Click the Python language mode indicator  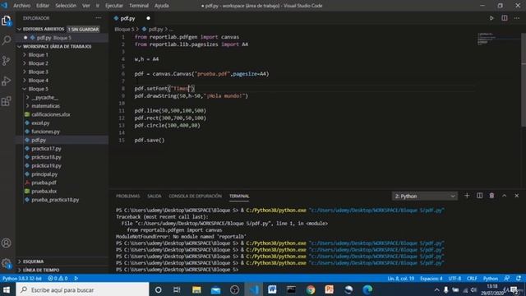point(491,278)
